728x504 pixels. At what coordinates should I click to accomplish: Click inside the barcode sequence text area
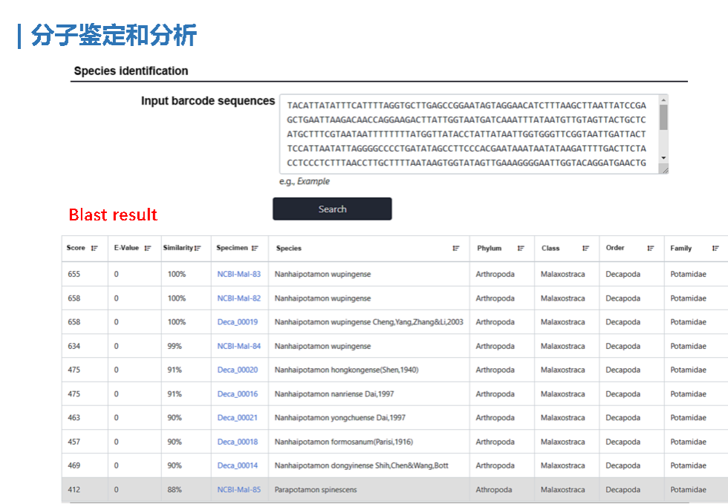[x=467, y=134]
